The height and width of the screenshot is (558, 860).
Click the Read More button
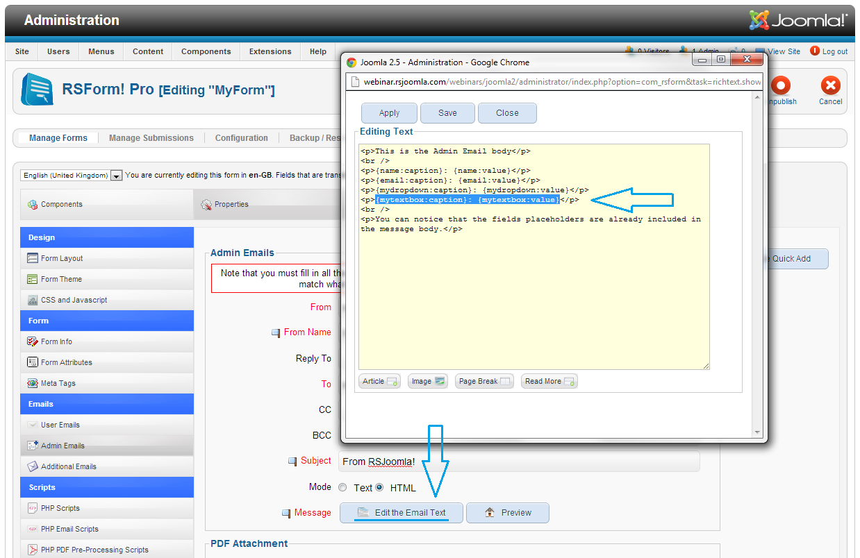point(549,381)
